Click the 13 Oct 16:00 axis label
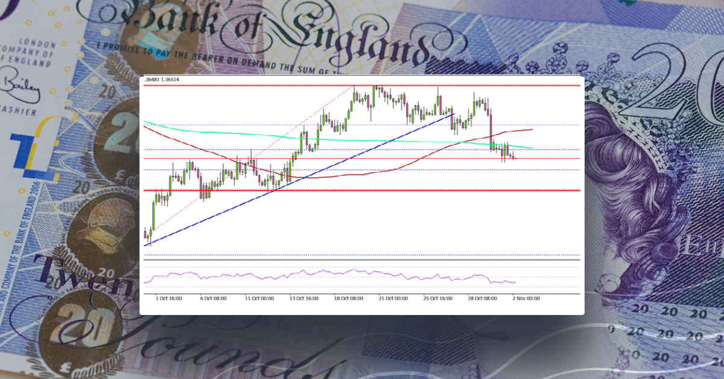The image size is (724, 379). (x=303, y=298)
